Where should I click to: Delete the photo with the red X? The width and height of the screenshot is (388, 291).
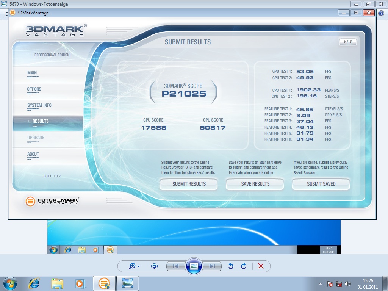pos(261,266)
